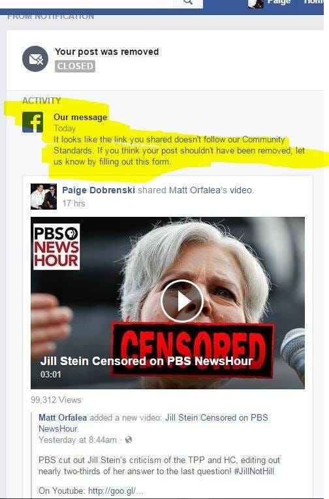Viewport: 329px width, 499px height.
Task: Click the CLOSED status badge
Action: coord(75,66)
